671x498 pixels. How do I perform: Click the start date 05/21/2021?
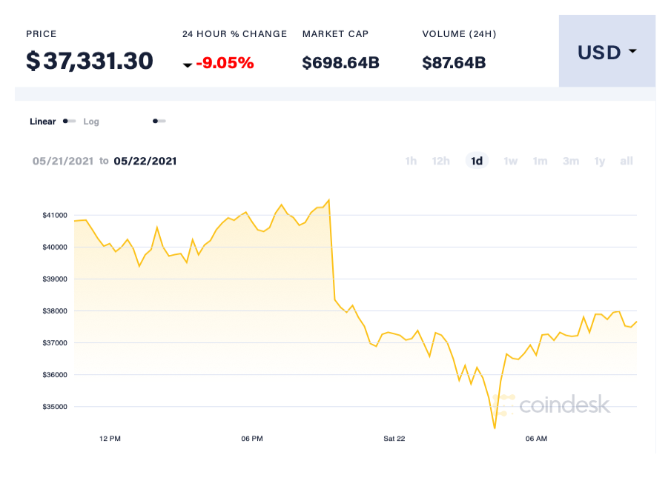click(x=63, y=161)
